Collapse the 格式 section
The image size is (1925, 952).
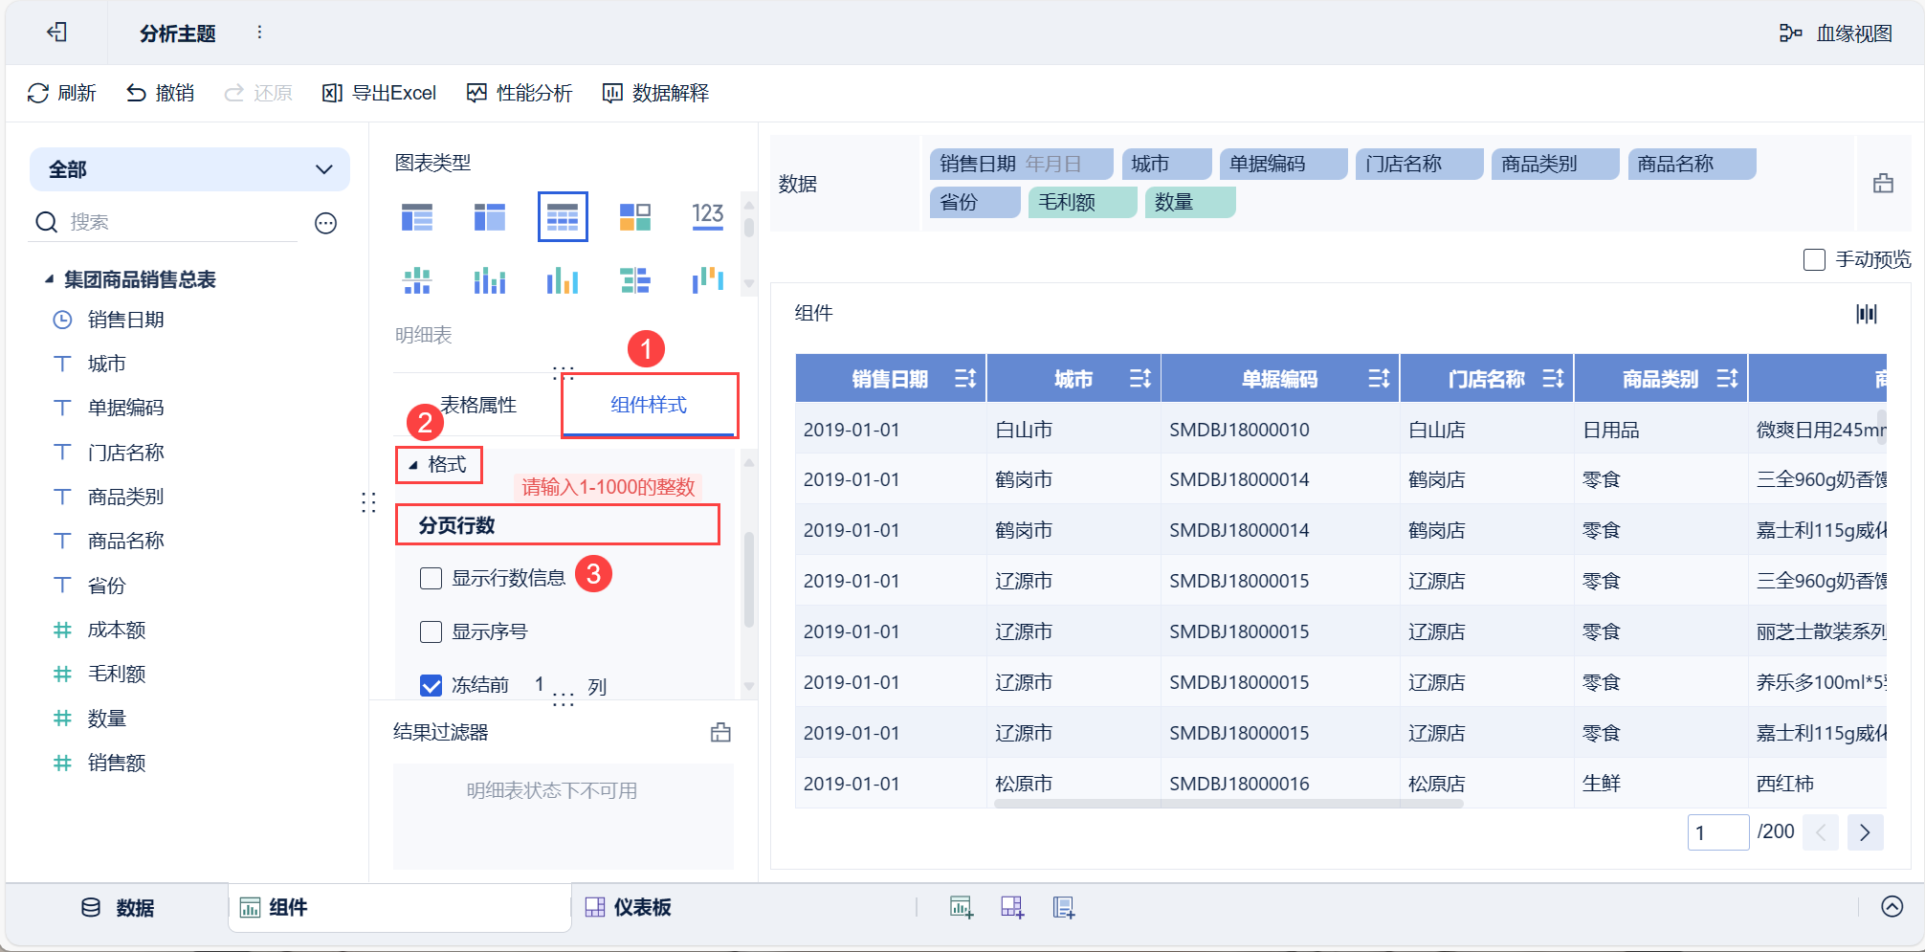413,465
